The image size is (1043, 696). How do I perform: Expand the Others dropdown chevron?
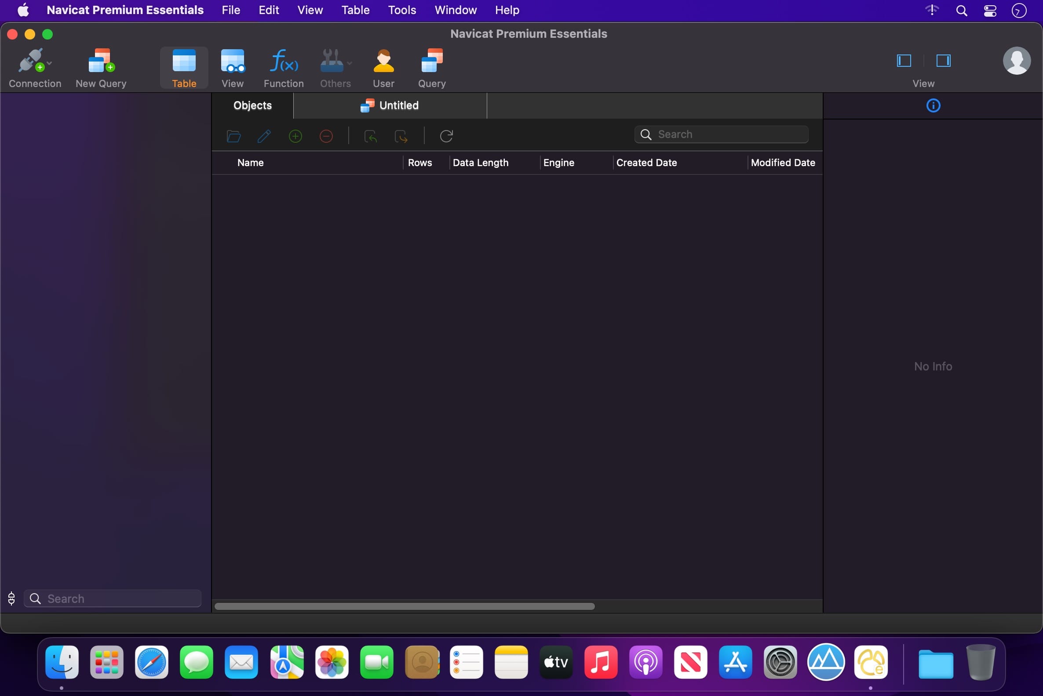pyautogui.click(x=350, y=63)
